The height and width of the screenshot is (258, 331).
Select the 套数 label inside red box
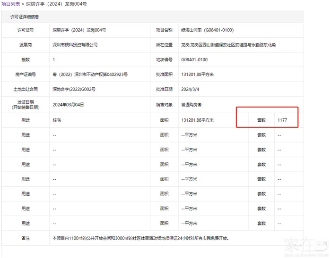pyautogui.click(x=261, y=120)
